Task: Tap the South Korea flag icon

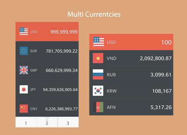Action: 98,91
